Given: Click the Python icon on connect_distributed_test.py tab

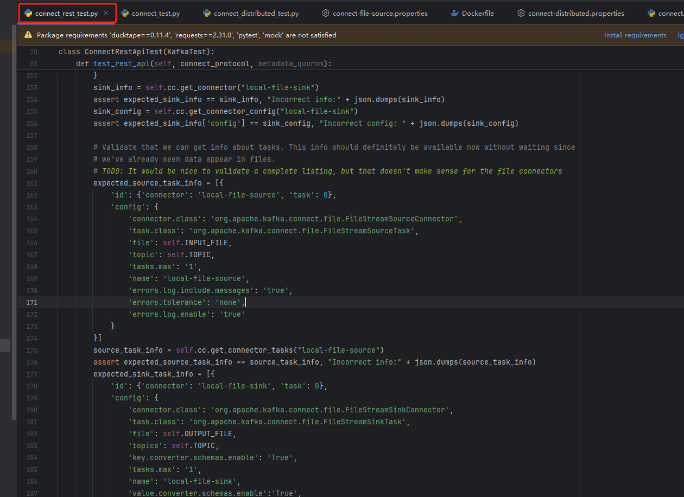Looking at the screenshot, I should click(207, 13).
